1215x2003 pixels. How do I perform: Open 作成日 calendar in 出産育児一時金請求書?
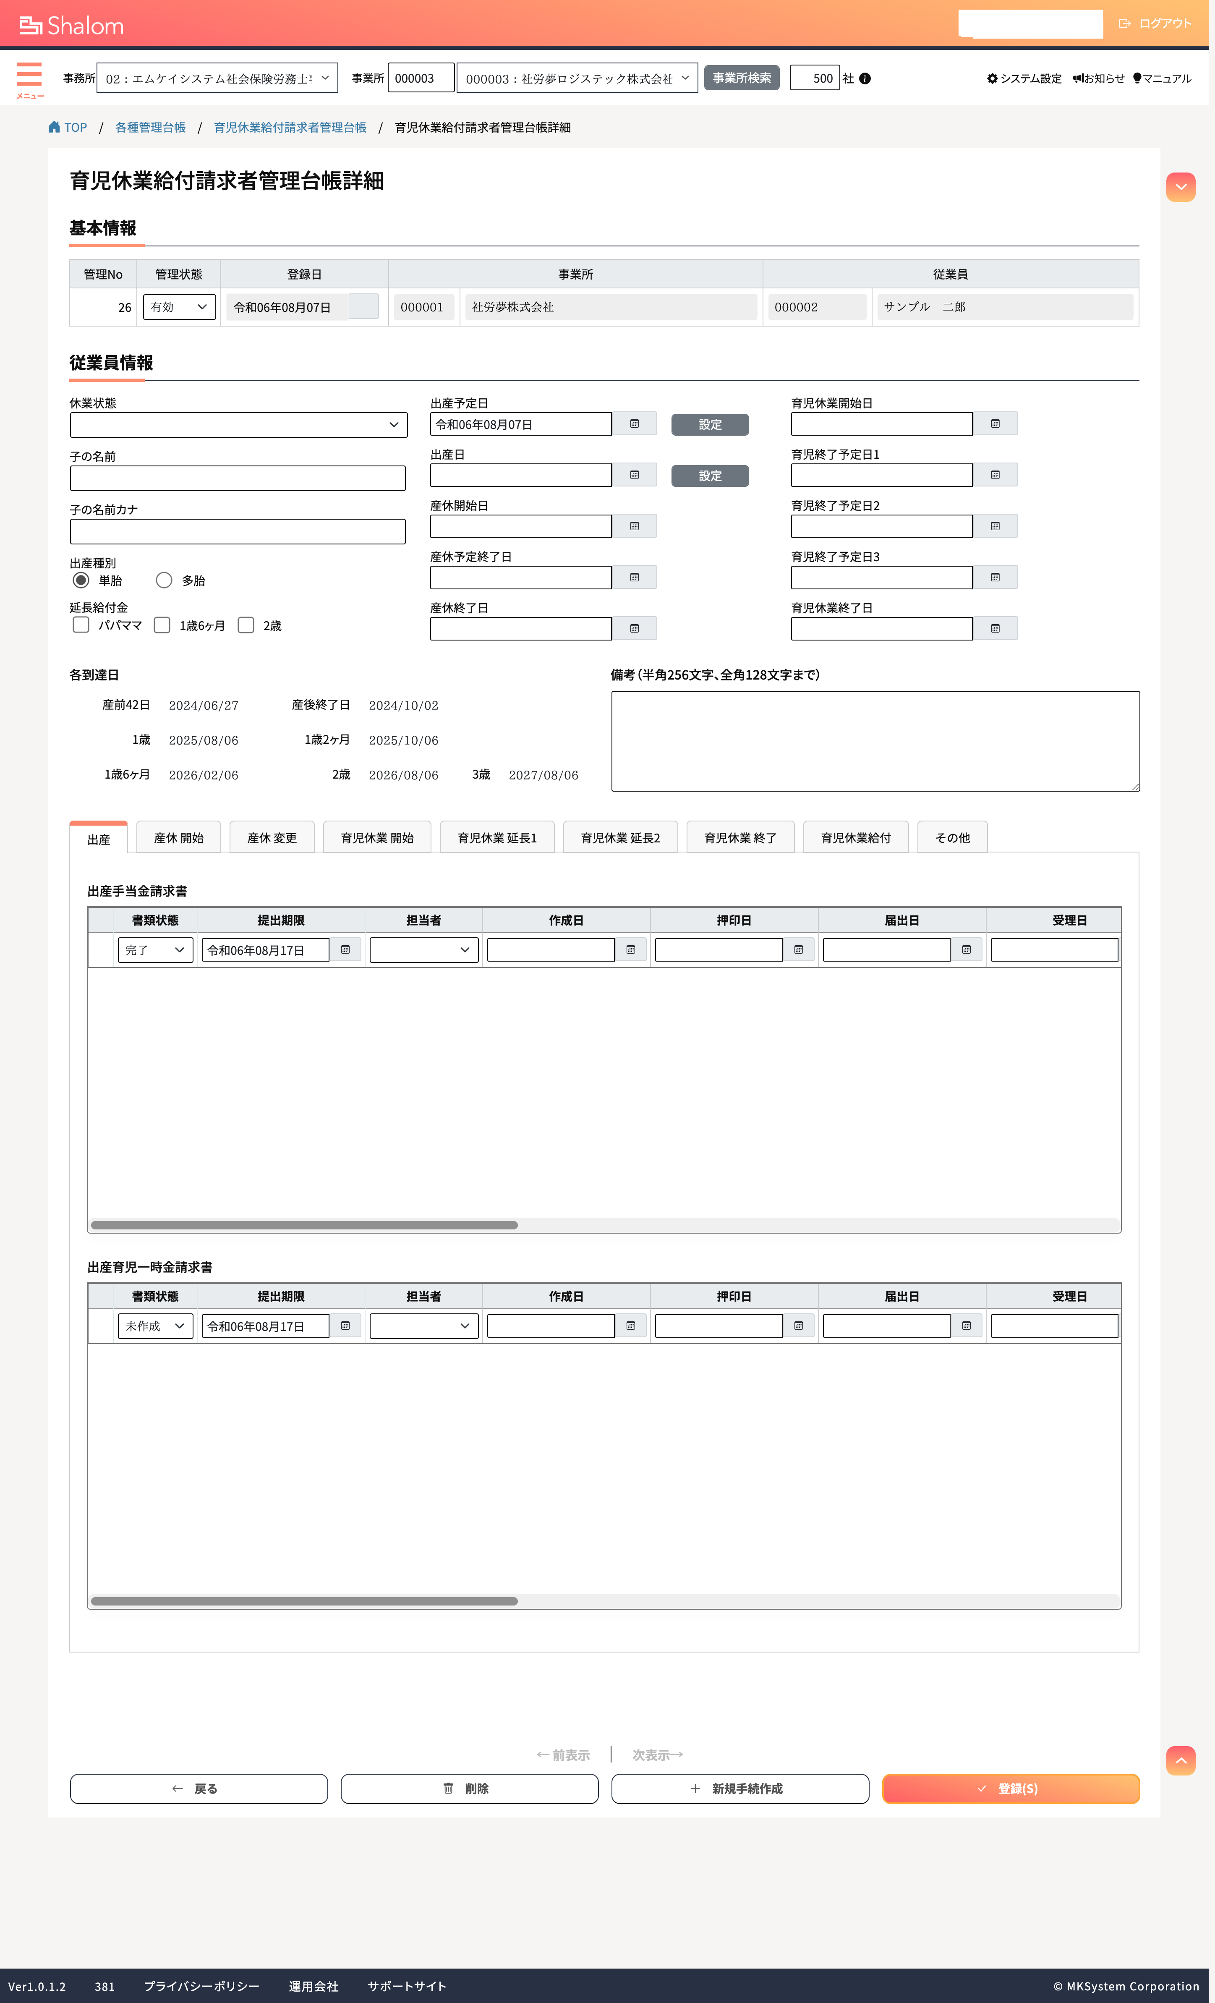[631, 1327]
